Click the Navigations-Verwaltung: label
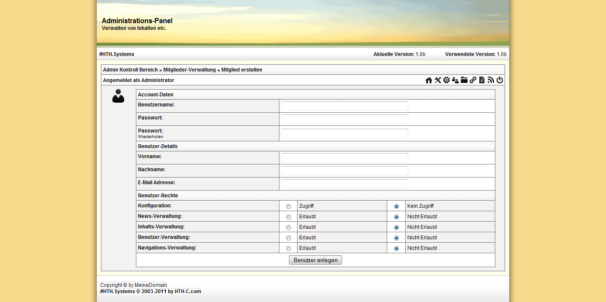The height and width of the screenshot is (302, 606). [167, 248]
